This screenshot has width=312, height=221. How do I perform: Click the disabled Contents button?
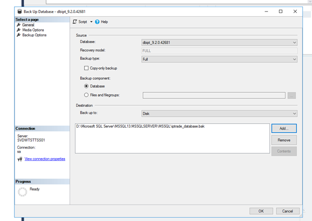click(284, 151)
